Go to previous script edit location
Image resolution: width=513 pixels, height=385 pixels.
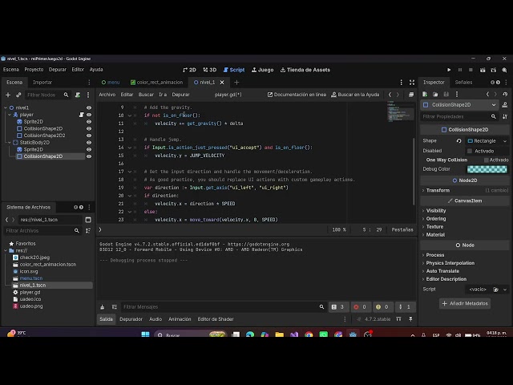pos(390,95)
